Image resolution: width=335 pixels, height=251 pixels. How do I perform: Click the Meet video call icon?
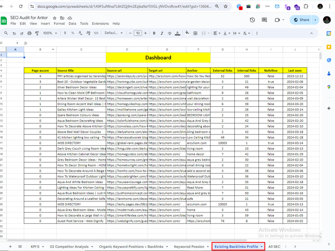(277, 20)
